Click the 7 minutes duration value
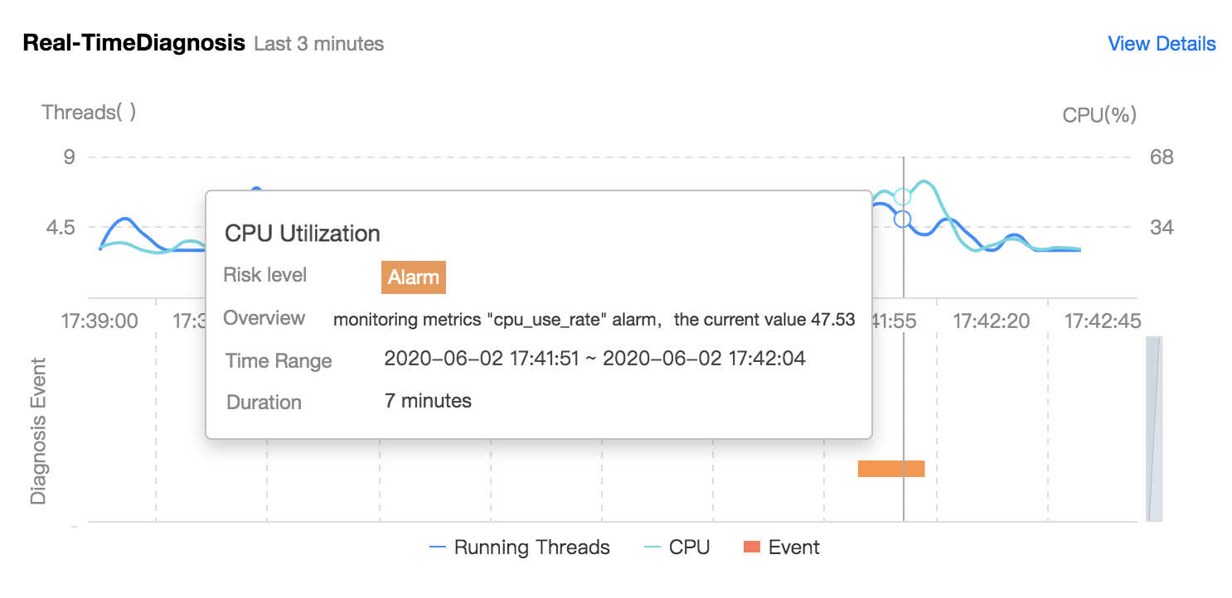The image size is (1232, 598). (x=428, y=401)
